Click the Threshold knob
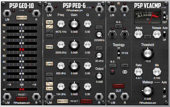The height and width of the screenshot is (107, 170). [x=148, y=53]
